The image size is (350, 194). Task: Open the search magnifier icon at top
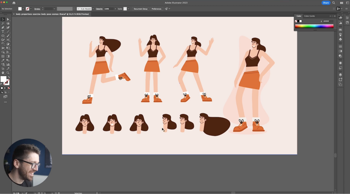tap(334, 3)
